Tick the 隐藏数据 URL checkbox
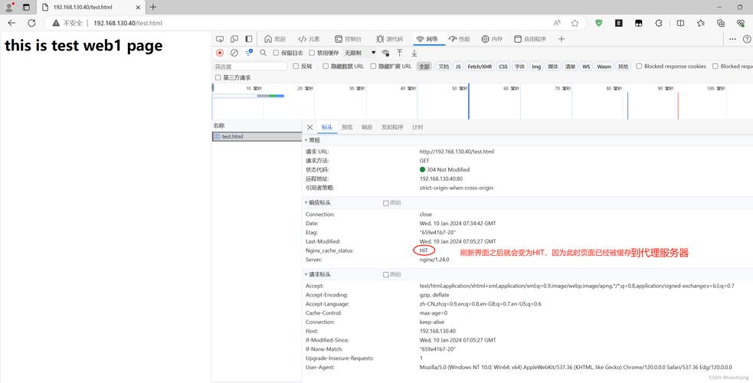Screen dimensions: 753x383 coord(326,66)
